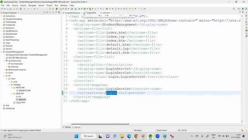Image resolution: width=248 pixels, height=140 pixels.
Task: Switch to the Login.html editor tab
Action: pyautogui.click(x=91, y=13)
